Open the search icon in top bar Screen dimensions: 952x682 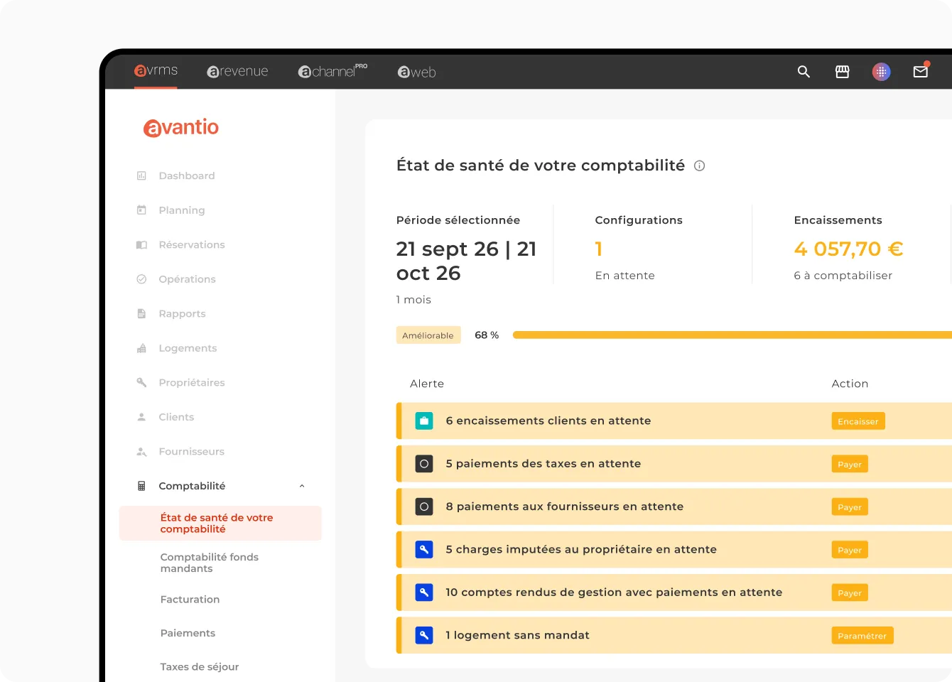click(804, 72)
